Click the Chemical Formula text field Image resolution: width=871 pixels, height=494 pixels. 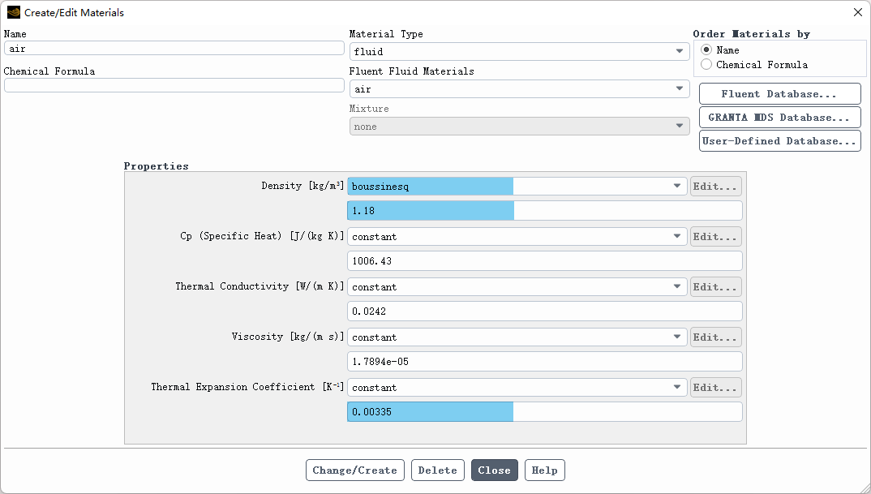point(174,86)
